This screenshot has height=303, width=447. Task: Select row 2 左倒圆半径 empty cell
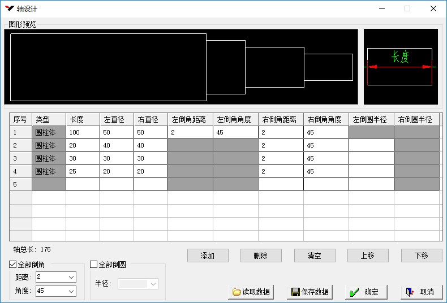pos(372,145)
